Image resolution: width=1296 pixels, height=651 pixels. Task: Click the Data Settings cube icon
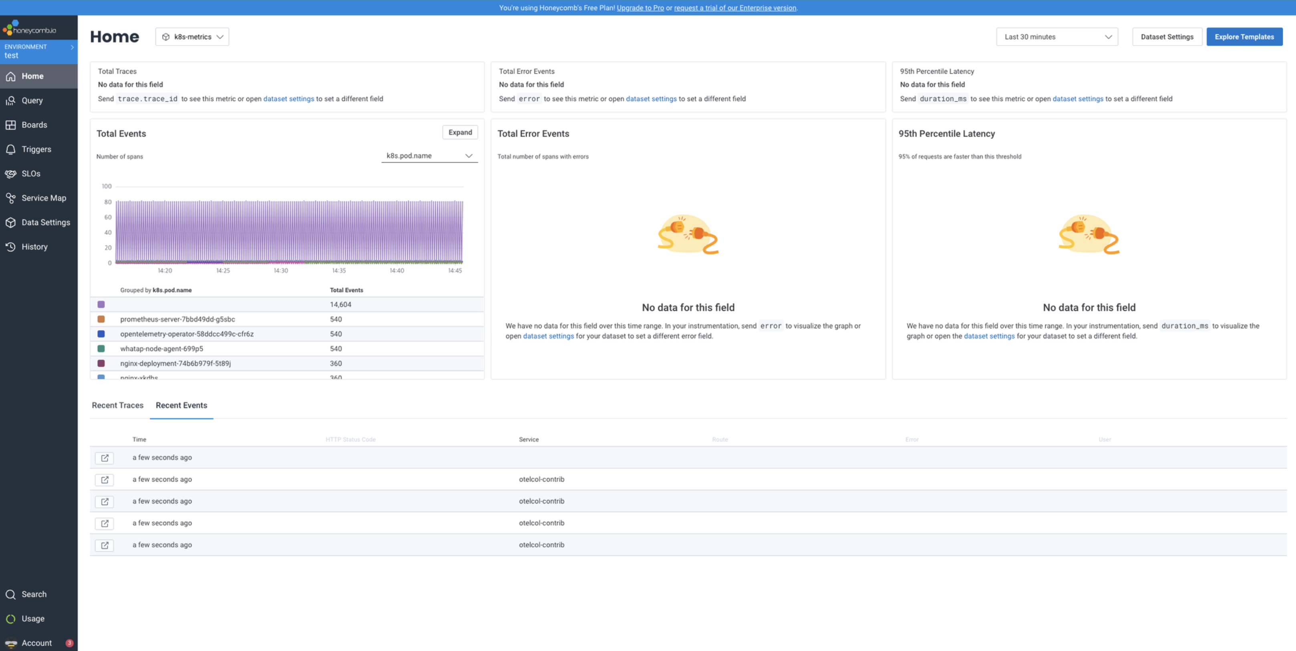click(x=10, y=222)
